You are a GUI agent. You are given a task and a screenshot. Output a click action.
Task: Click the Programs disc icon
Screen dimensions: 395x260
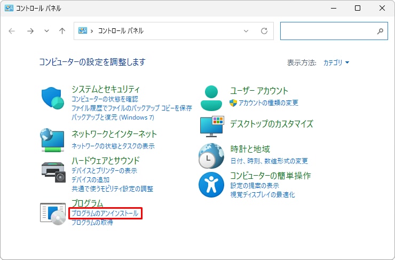tap(53, 214)
